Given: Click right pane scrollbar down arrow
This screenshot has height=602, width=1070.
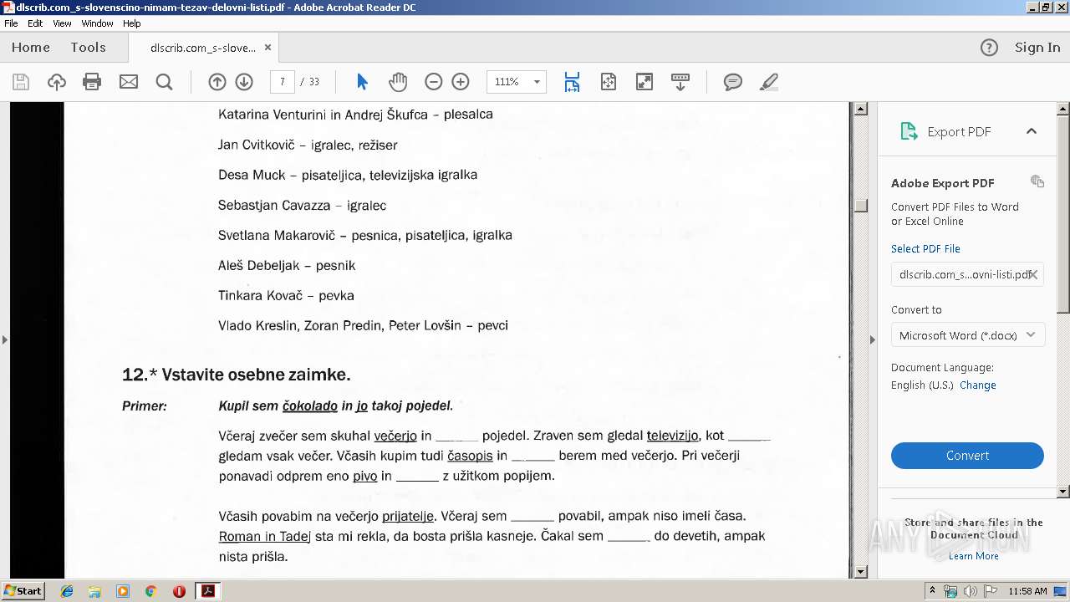Looking at the screenshot, I should [x=1063, y=492].
